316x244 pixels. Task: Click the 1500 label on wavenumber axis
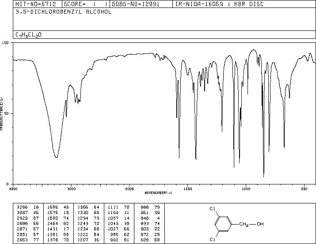[188, 189]
